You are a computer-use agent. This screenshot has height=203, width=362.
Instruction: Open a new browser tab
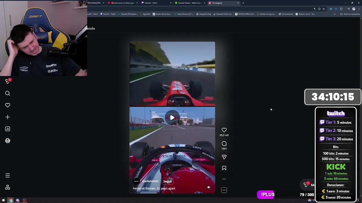243,3
